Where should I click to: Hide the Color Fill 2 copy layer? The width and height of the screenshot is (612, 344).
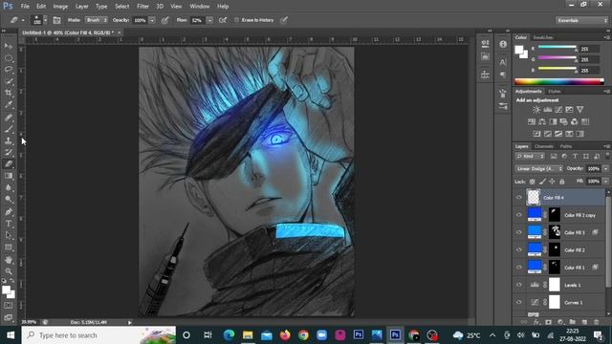coord(518,215)
